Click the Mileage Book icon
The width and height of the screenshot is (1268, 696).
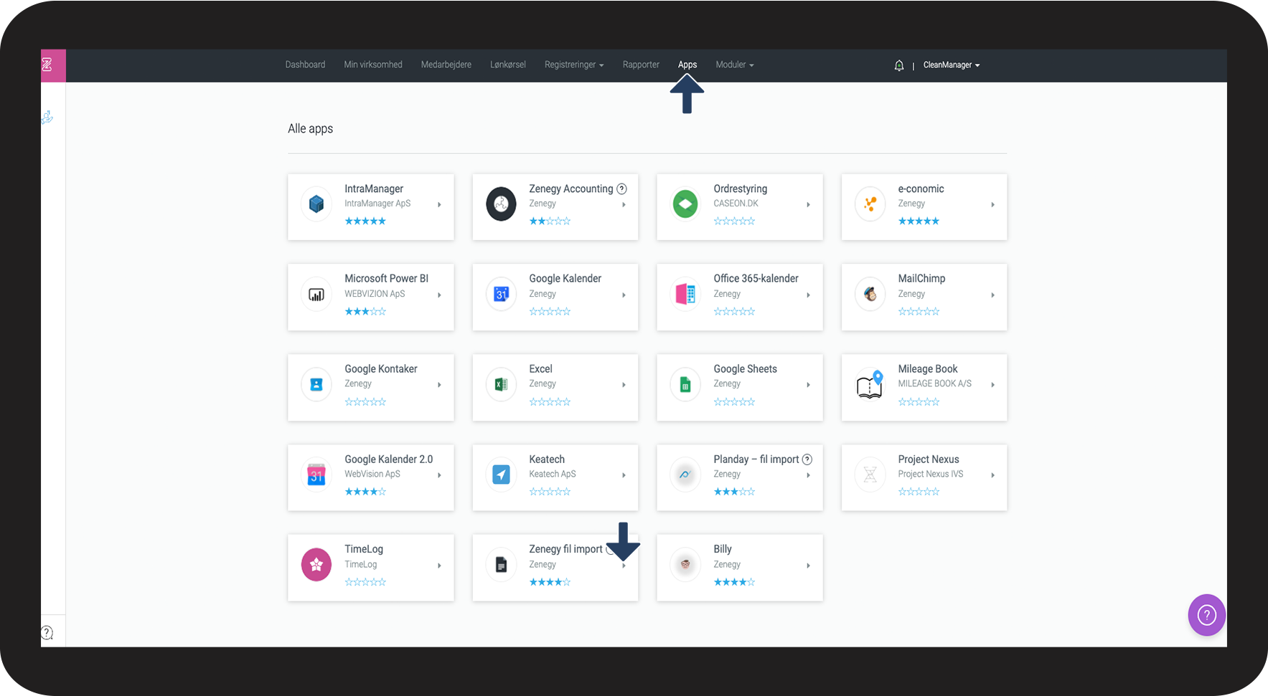tap(870, 384)
